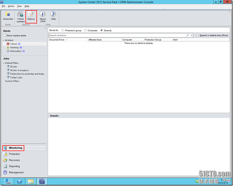Select Failed jobs for yesterday and today

[27, 74]
